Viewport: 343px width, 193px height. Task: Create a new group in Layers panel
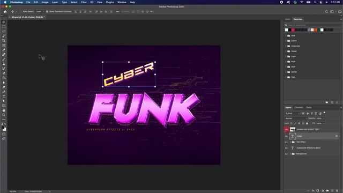point(327,191)
